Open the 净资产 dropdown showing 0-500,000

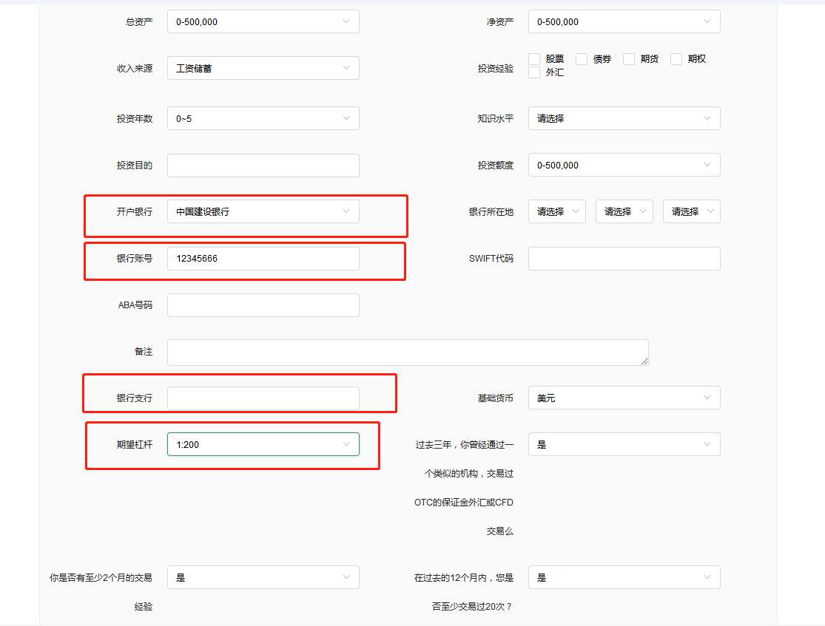[624, 21]
